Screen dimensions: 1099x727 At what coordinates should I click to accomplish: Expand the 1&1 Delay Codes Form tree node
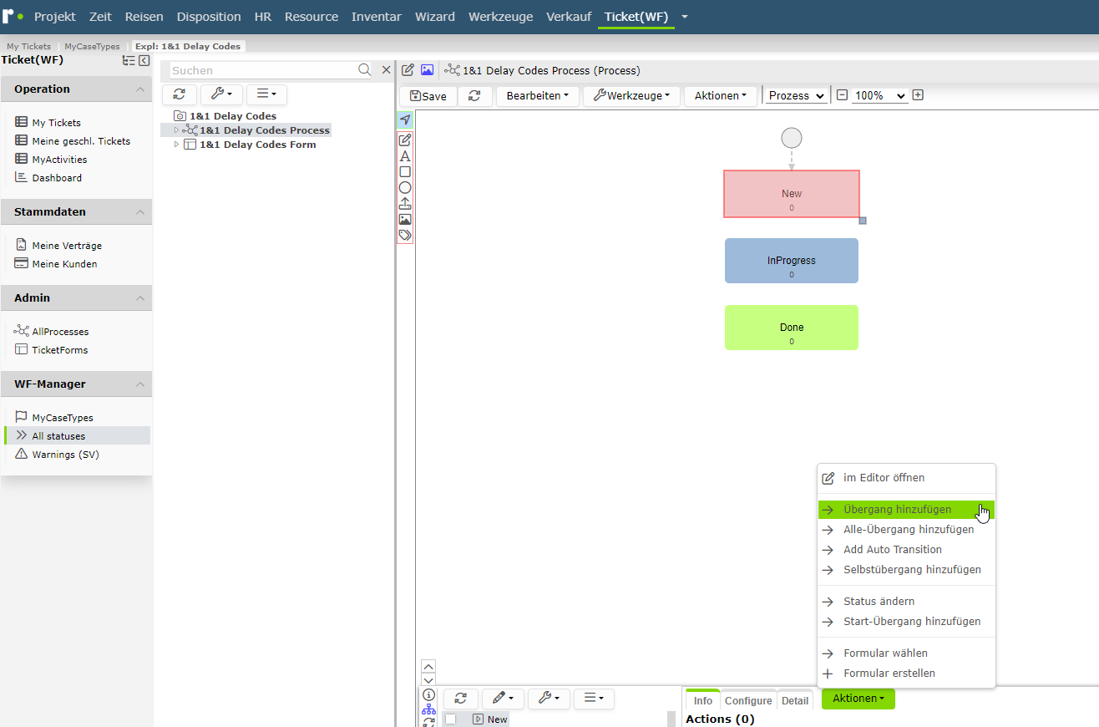176,145
